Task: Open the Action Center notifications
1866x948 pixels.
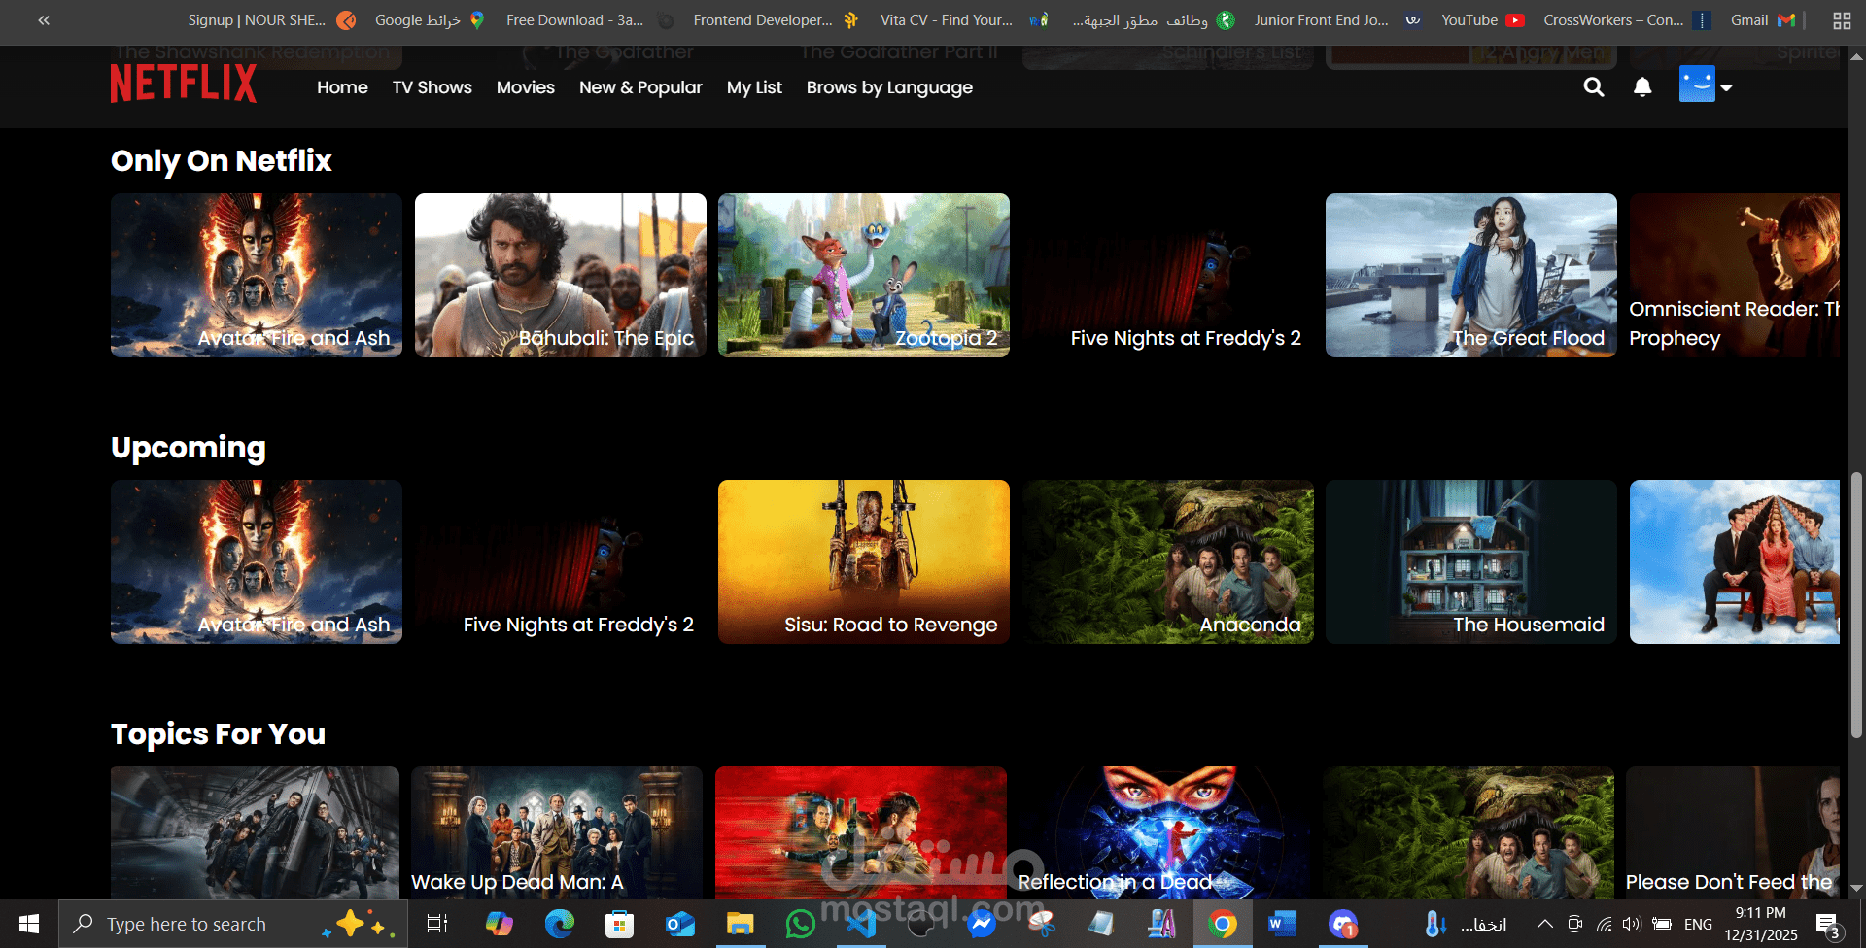Action: pyautogui.click(x=1828, y=924)
